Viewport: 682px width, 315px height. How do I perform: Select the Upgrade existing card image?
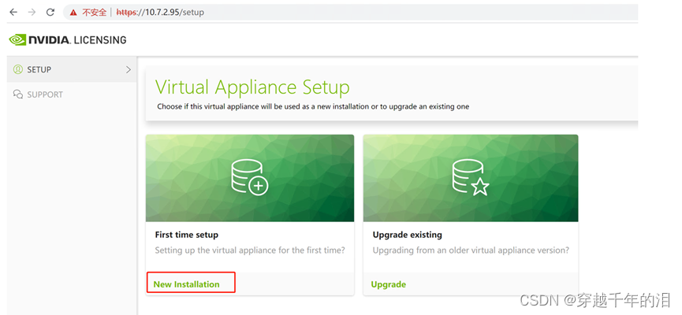[x=471, y=178]
